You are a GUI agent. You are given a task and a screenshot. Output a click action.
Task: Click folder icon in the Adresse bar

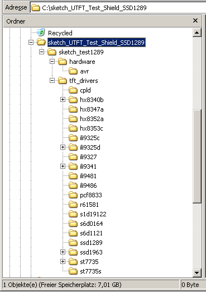click(x=36, y=8)
